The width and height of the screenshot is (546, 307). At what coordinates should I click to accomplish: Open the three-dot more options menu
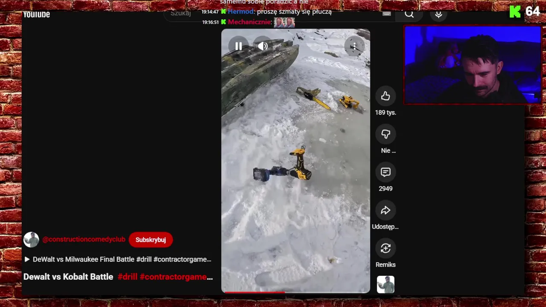(354, 46)
